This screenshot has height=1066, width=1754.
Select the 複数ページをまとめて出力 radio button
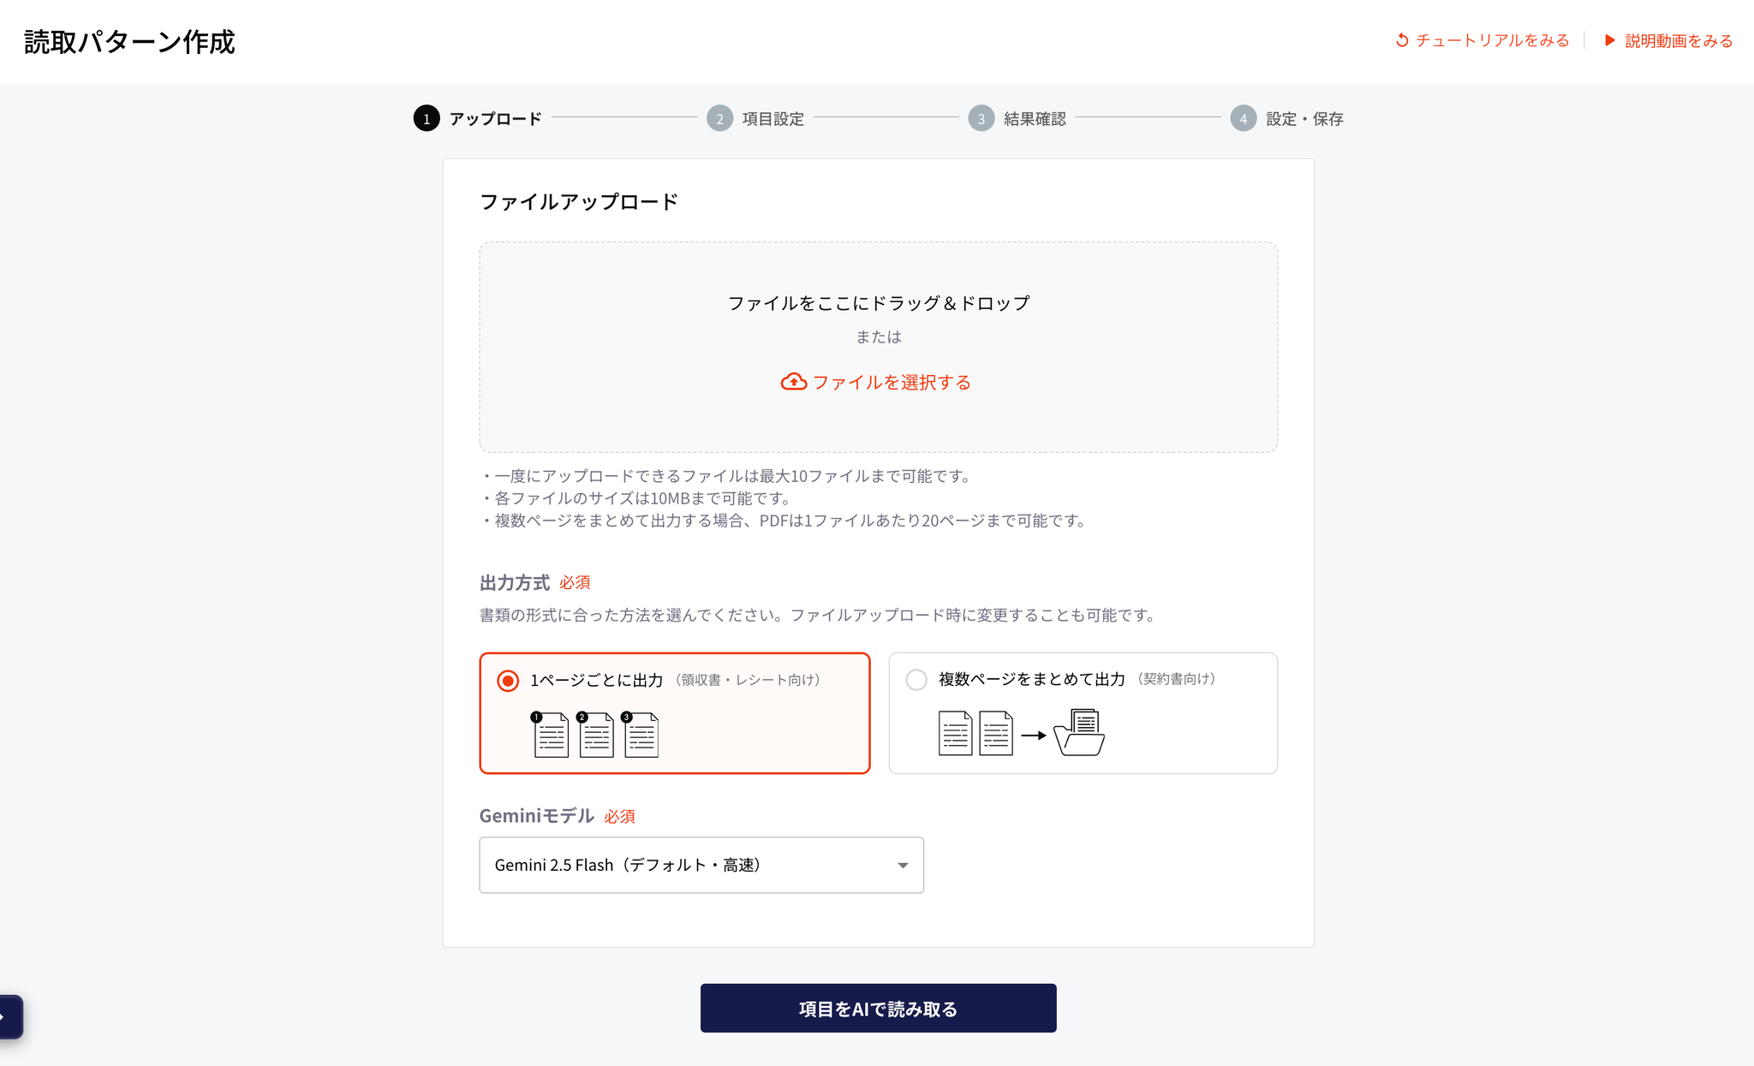(916, 680)
